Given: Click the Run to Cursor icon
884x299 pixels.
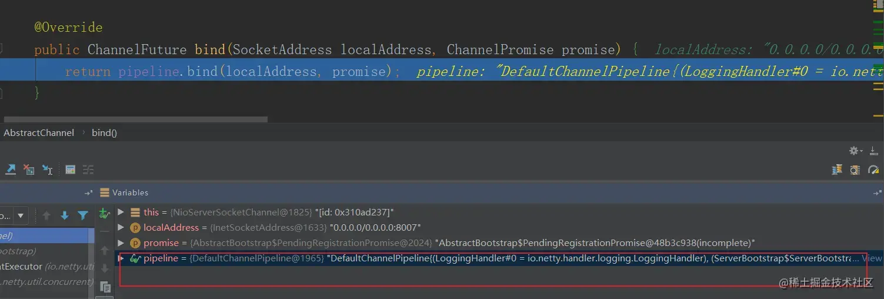Looking at the screenshot, I should click(x=48, y=170).
